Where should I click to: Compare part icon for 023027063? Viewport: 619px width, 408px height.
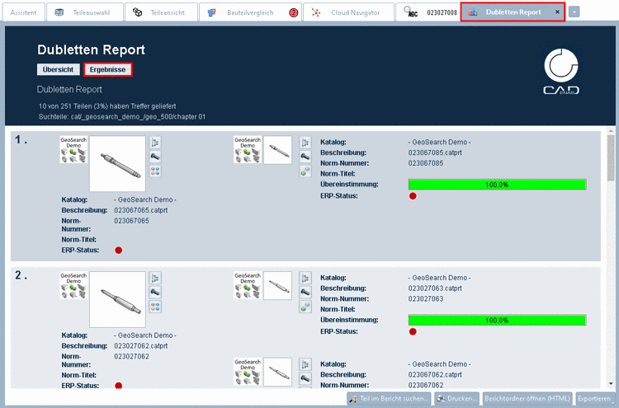[305, 307]
